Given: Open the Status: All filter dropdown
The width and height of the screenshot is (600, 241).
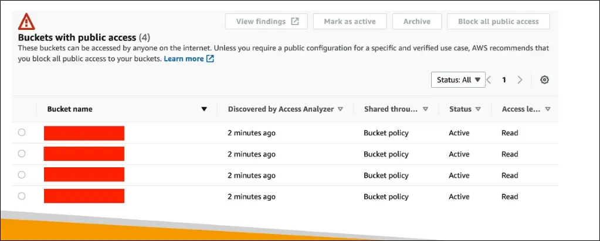Looking at the screenshot, I should point(458,80).
